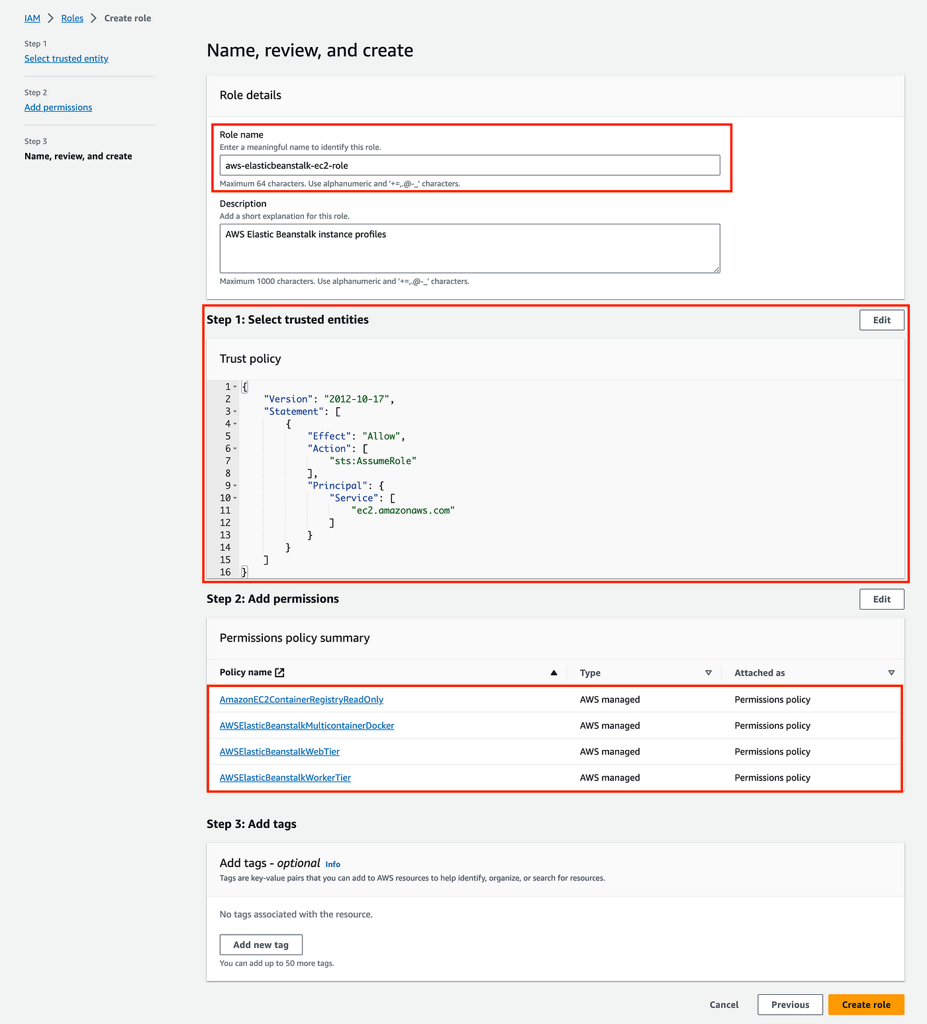Open AWSElasticBeanstalkMulticontainerDocker policy link
Viewport: 927px width, 1024px height.
307,726
